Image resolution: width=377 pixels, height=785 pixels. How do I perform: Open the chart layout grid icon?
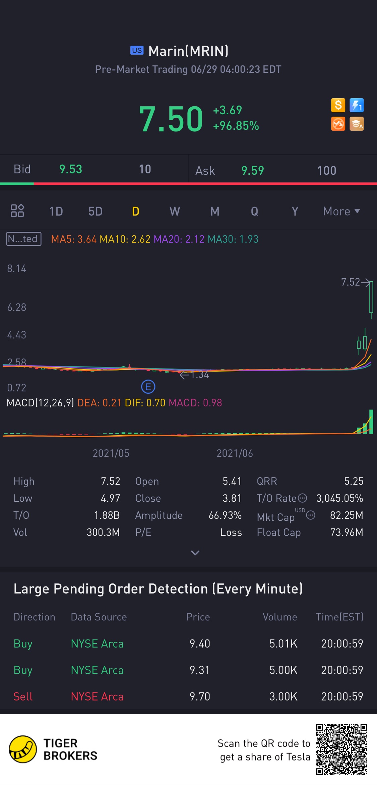17,211
